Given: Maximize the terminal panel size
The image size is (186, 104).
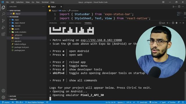Looking at the screenshot, I should [x=180, y=23].
